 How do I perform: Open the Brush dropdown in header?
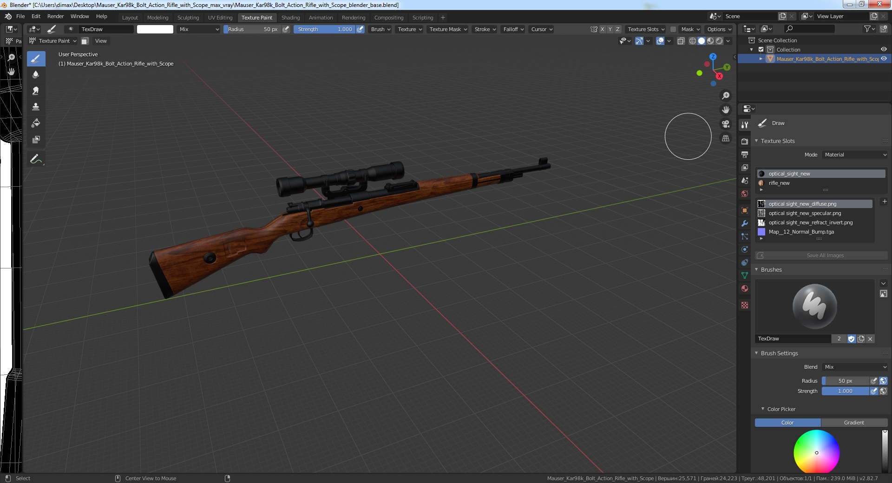pos(381,29)
